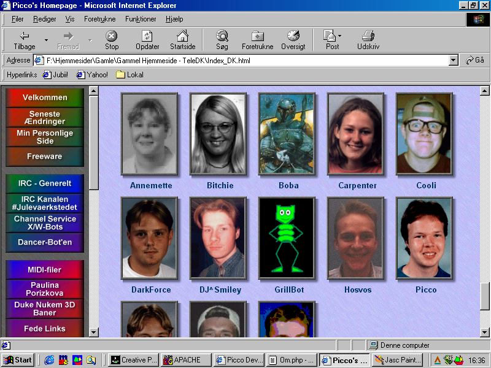Viewport: 491px width, 368px height.
Task: Click the MIDI-filer navigation button
Action: point(44,270)
